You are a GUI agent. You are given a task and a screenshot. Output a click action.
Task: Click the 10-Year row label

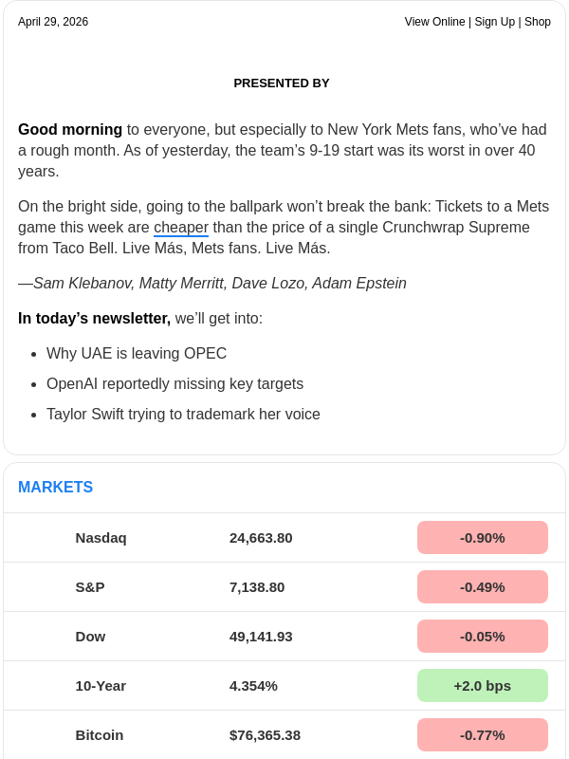[101, 686]
